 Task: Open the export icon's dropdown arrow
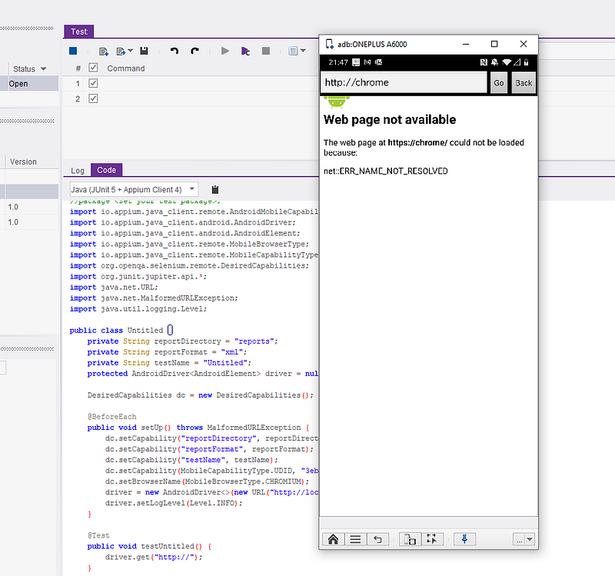[x=131, y=51]
